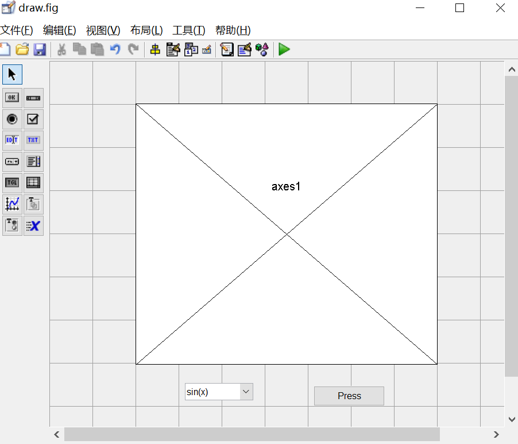Select the axes1 axes object

(x=287, y=234)
